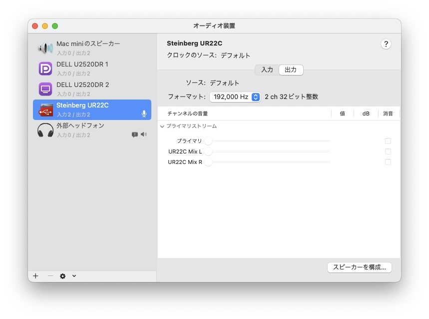429x319 pixels.
Task: Click the speaker output indicator on external headphones
Action: click(x=144, y=134)
